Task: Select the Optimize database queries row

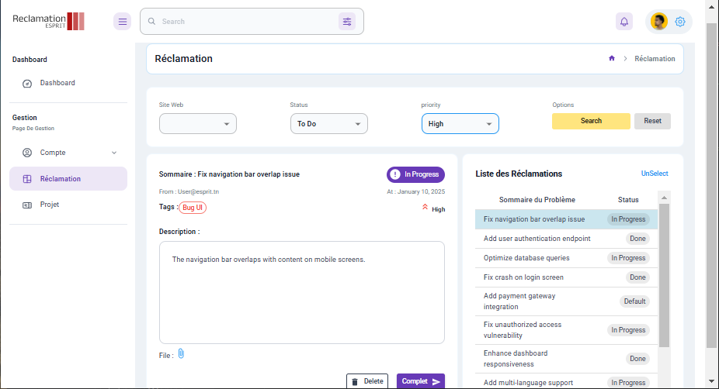Action: click(x=566, y=258)
